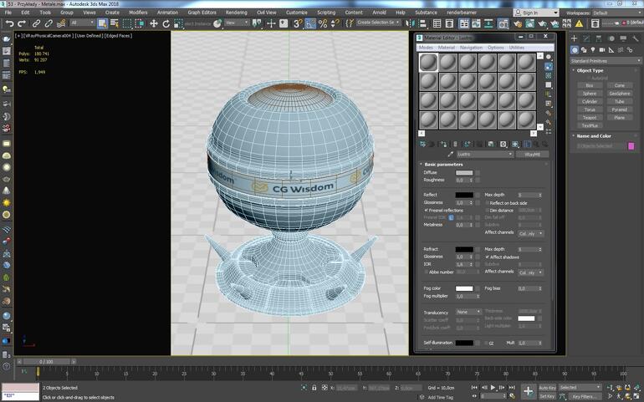The width and height of the screenshot is (644, 402).
Task: Switch the Window/Crossing selection mode
Action: pos(139,23)
